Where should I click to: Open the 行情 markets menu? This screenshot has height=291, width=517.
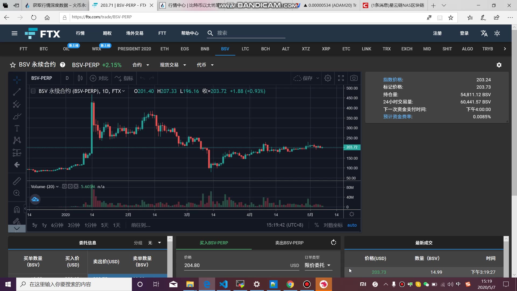coord(80,33)
